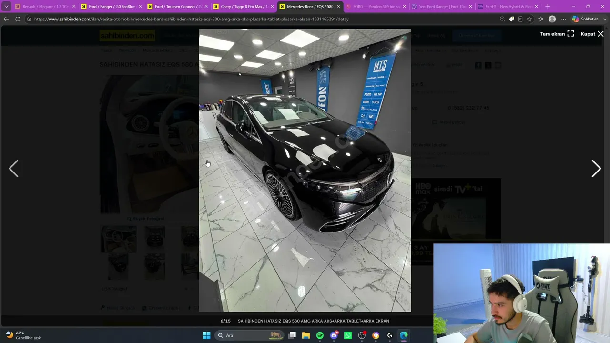The width and height of the screenshot is (610, 343).
Task: Expand the tab search dropdown
Action: [6, 7]
